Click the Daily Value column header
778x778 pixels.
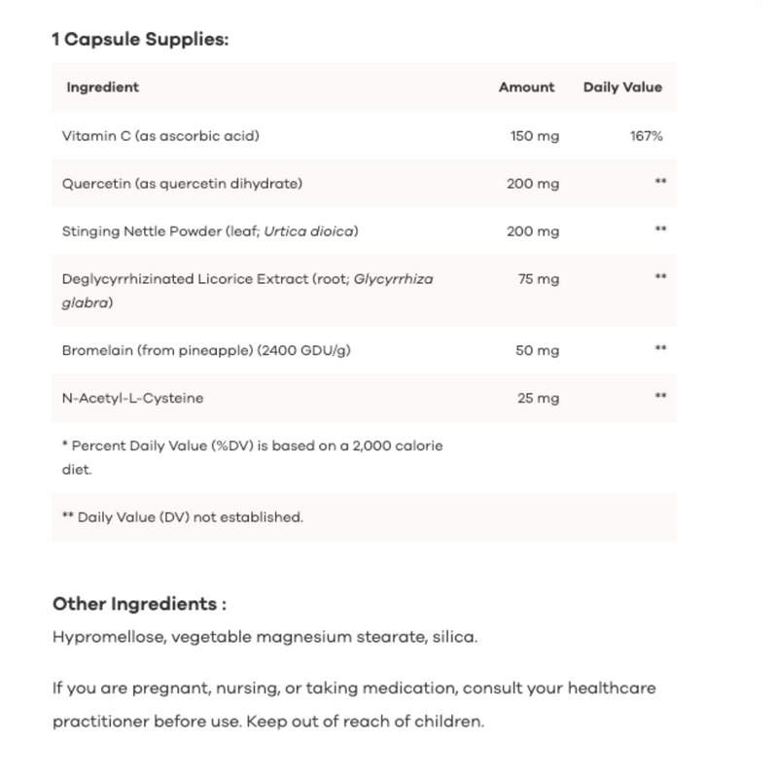click(x=622, y=87)
